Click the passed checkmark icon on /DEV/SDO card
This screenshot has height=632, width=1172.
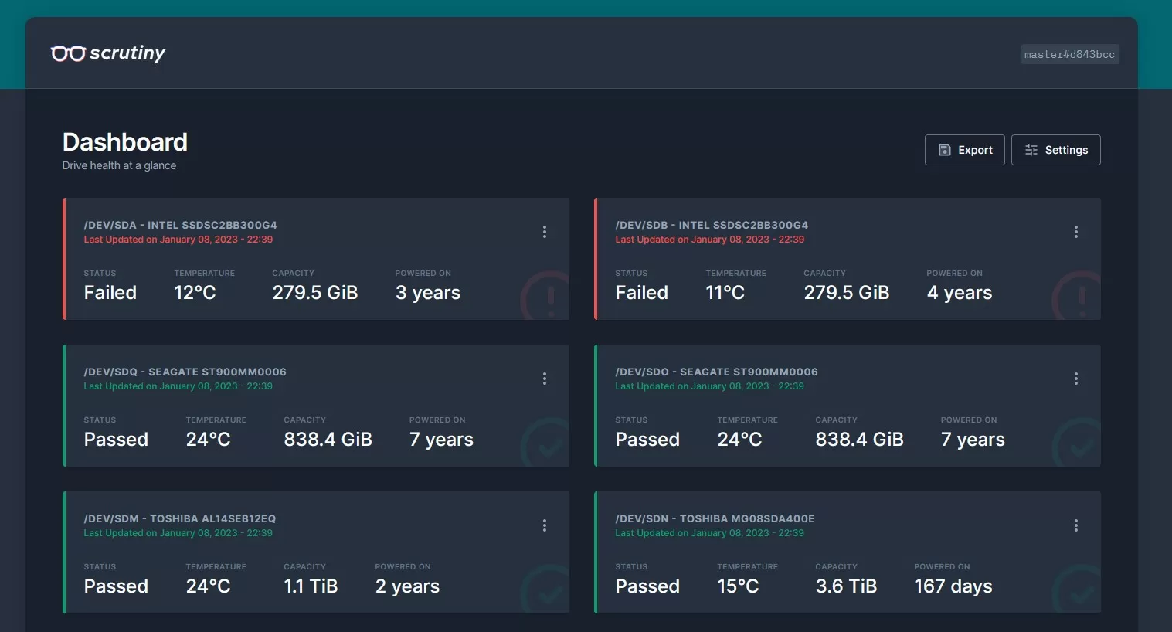pos(1078,443)
